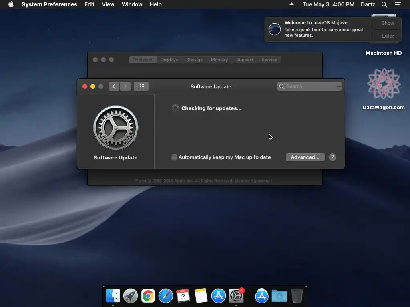
Task: Open Google Chrome in the Dock
Action: coord(148,296)
